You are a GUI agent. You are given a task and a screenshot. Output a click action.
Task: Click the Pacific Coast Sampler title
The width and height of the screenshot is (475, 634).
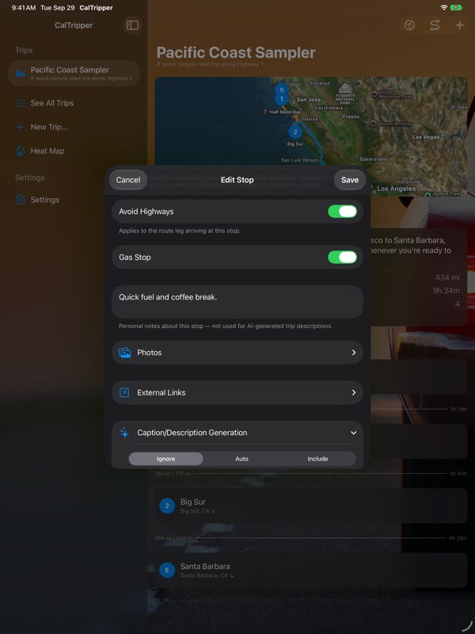(x=236, y=52)
